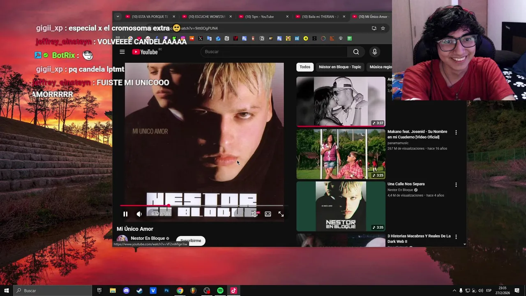This screenshot has height=296, width=526.
Task: Open the Netflix bookmark icon
Action: (236, 38)
